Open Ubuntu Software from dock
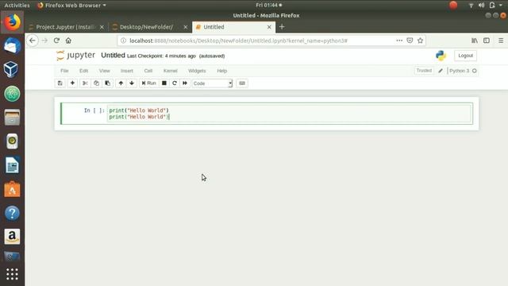Viewport: 508px width, 286px height. tap(12, 189)
